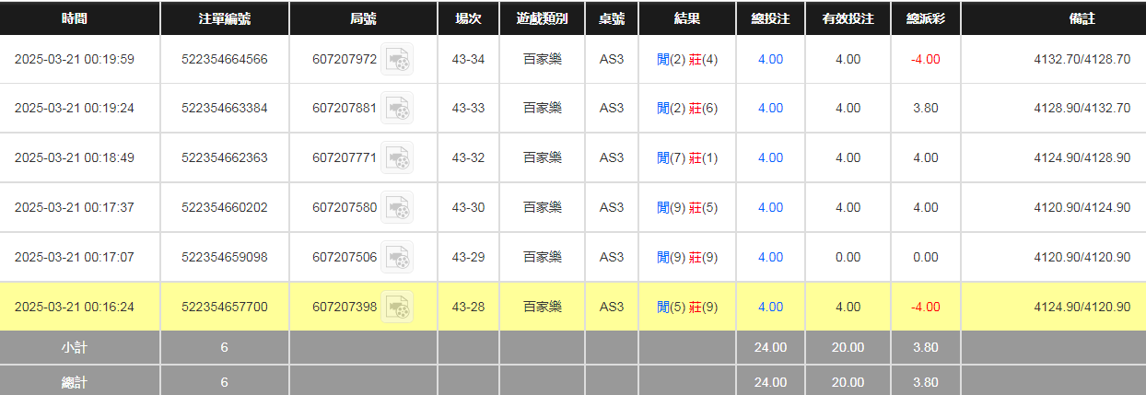Viewport: 1146px width, 395px height.
Task: Open video replay icon for round 607207972
Action: tap(397, 60)
